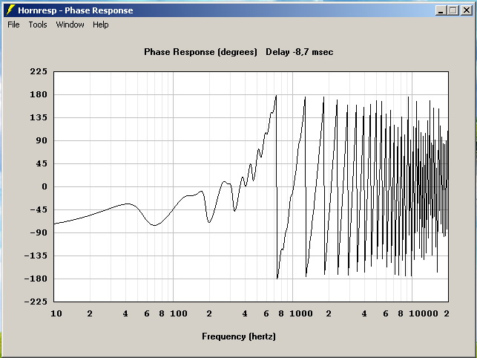477x358 pixels.
Task: Click the 10000 label on the frequency axis
Action: coord(423,313)
